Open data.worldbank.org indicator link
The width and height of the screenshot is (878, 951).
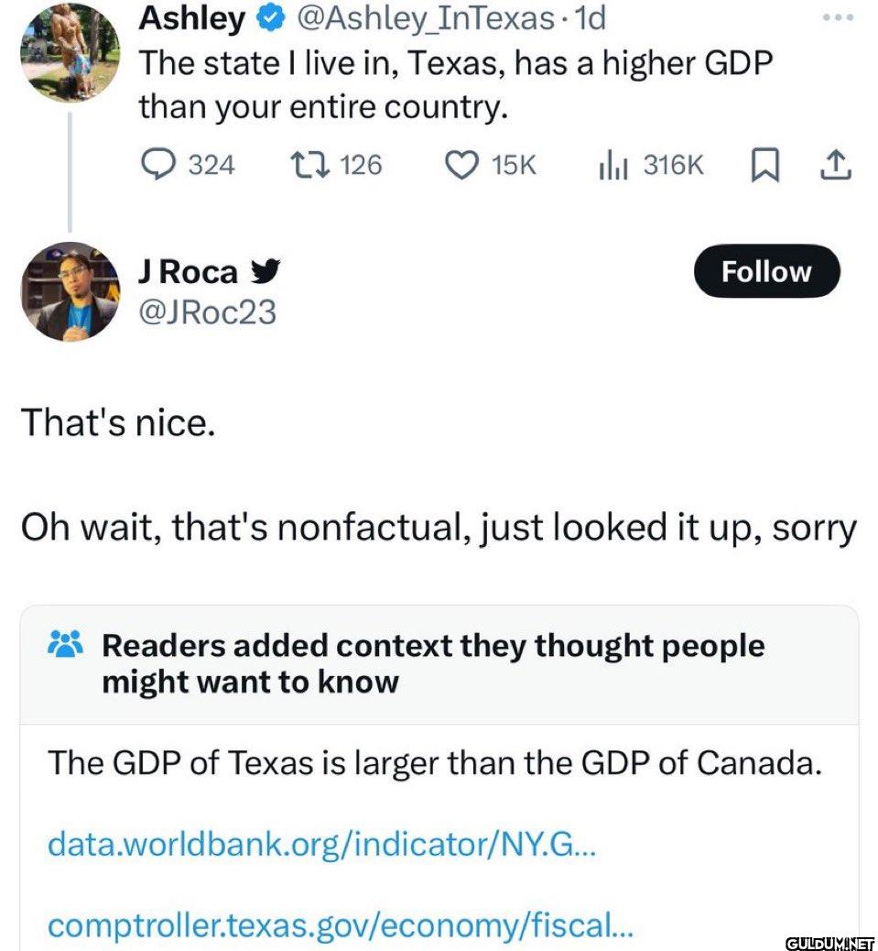[321, 843]
